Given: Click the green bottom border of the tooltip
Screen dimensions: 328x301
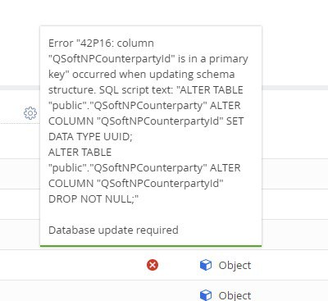Looking at the screenshot, I should click(151, 246).
